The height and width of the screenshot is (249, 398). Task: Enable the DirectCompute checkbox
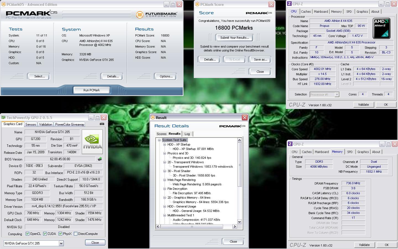tap(75, 234)
